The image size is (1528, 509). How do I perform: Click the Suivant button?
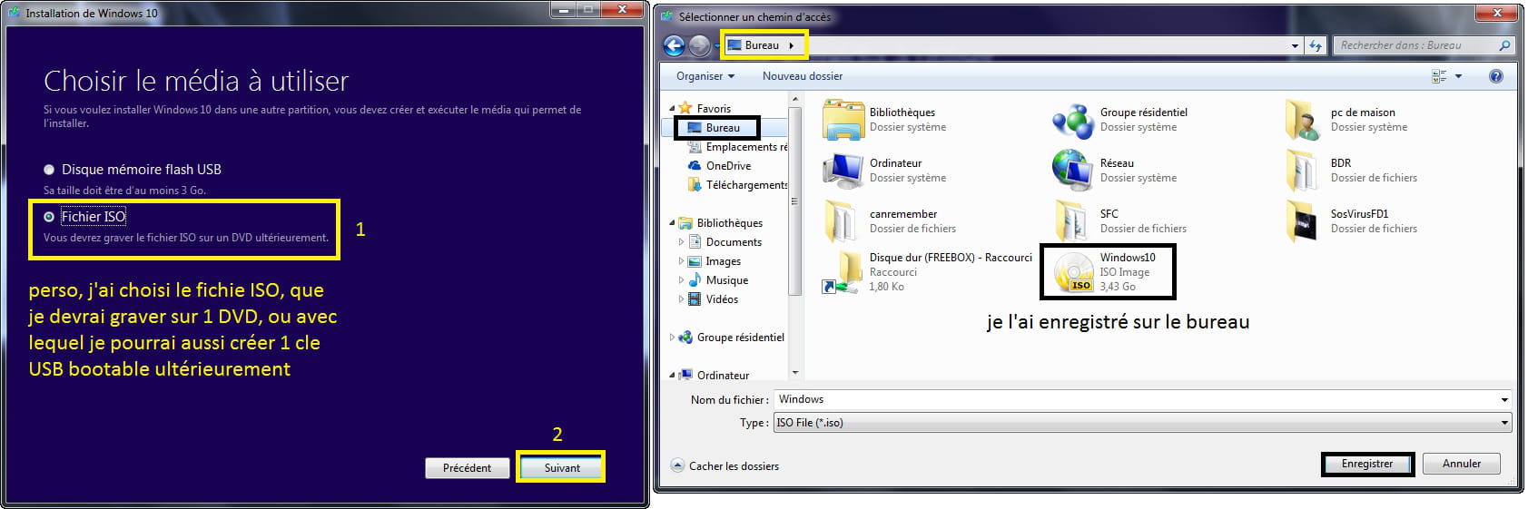[561, 468]
